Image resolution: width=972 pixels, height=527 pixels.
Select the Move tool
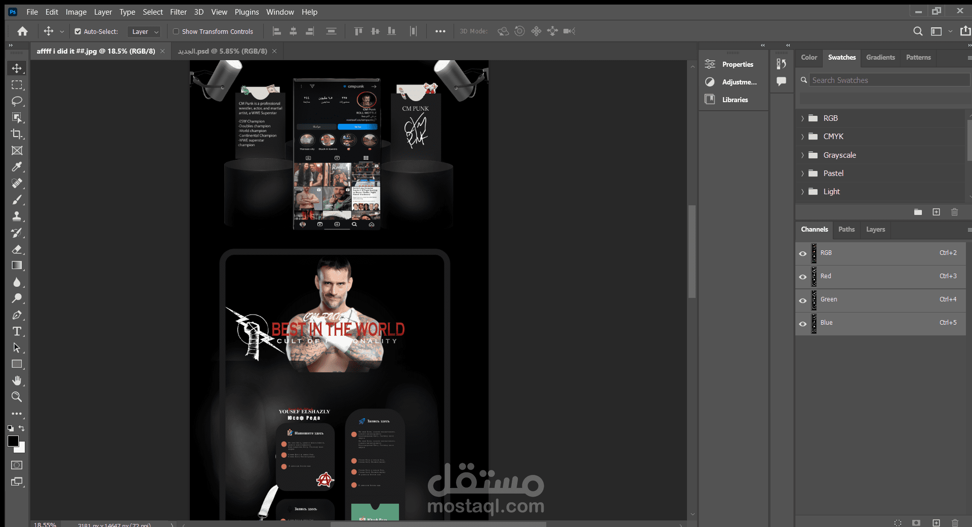coord(17,68)
